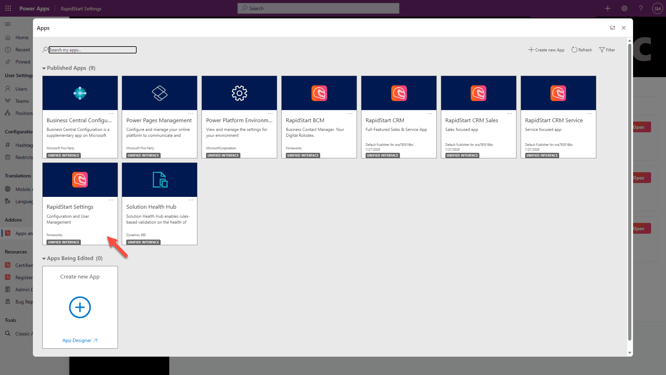Open RapidStart Settings app icon
The image size is (666, 375).
[80, 180]
